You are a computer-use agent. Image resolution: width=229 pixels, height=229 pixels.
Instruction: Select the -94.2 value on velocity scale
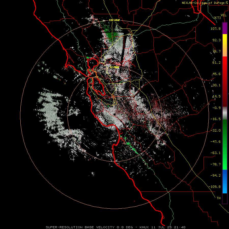(x=216, y=175)
